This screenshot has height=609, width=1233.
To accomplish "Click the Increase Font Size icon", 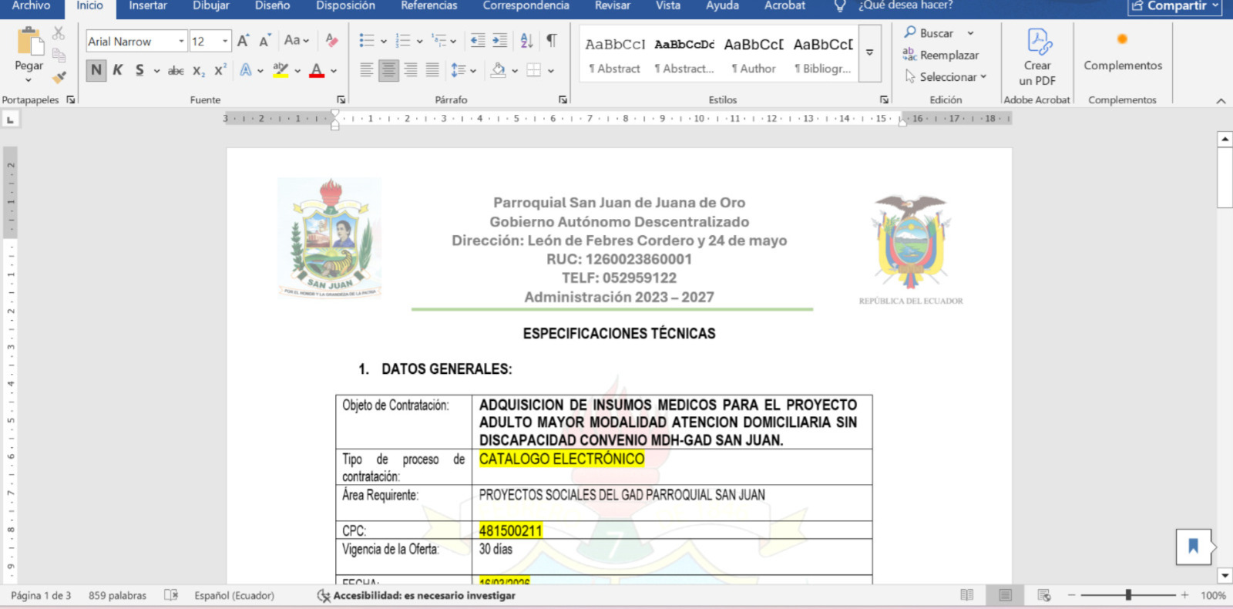I will coord(243,41).
